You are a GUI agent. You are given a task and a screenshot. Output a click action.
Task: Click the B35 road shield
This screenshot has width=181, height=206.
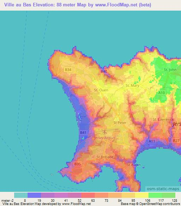coord(77,164)
